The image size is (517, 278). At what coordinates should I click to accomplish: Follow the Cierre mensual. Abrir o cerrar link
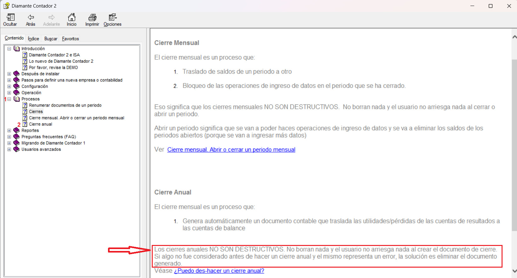click(x=231, y=150)
